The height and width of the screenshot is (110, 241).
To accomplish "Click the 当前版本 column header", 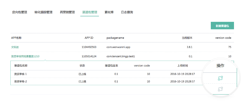I will tap(187, 38).
